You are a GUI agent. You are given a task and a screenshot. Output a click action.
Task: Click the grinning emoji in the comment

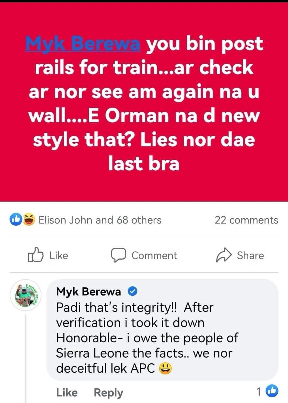click(165, 369)
